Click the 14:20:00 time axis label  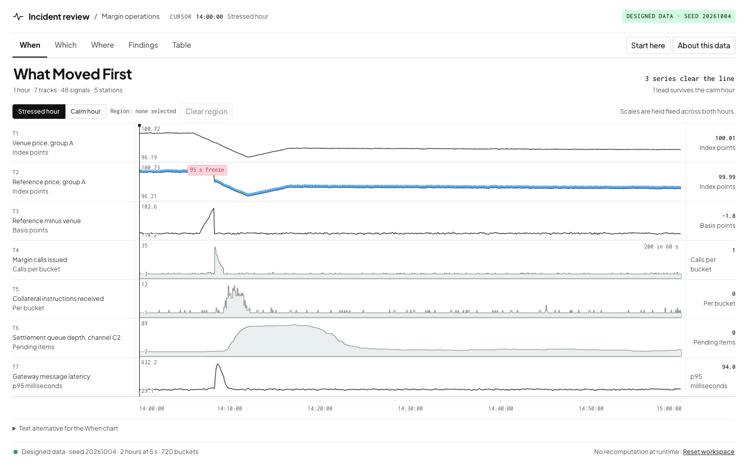point(320,409)
